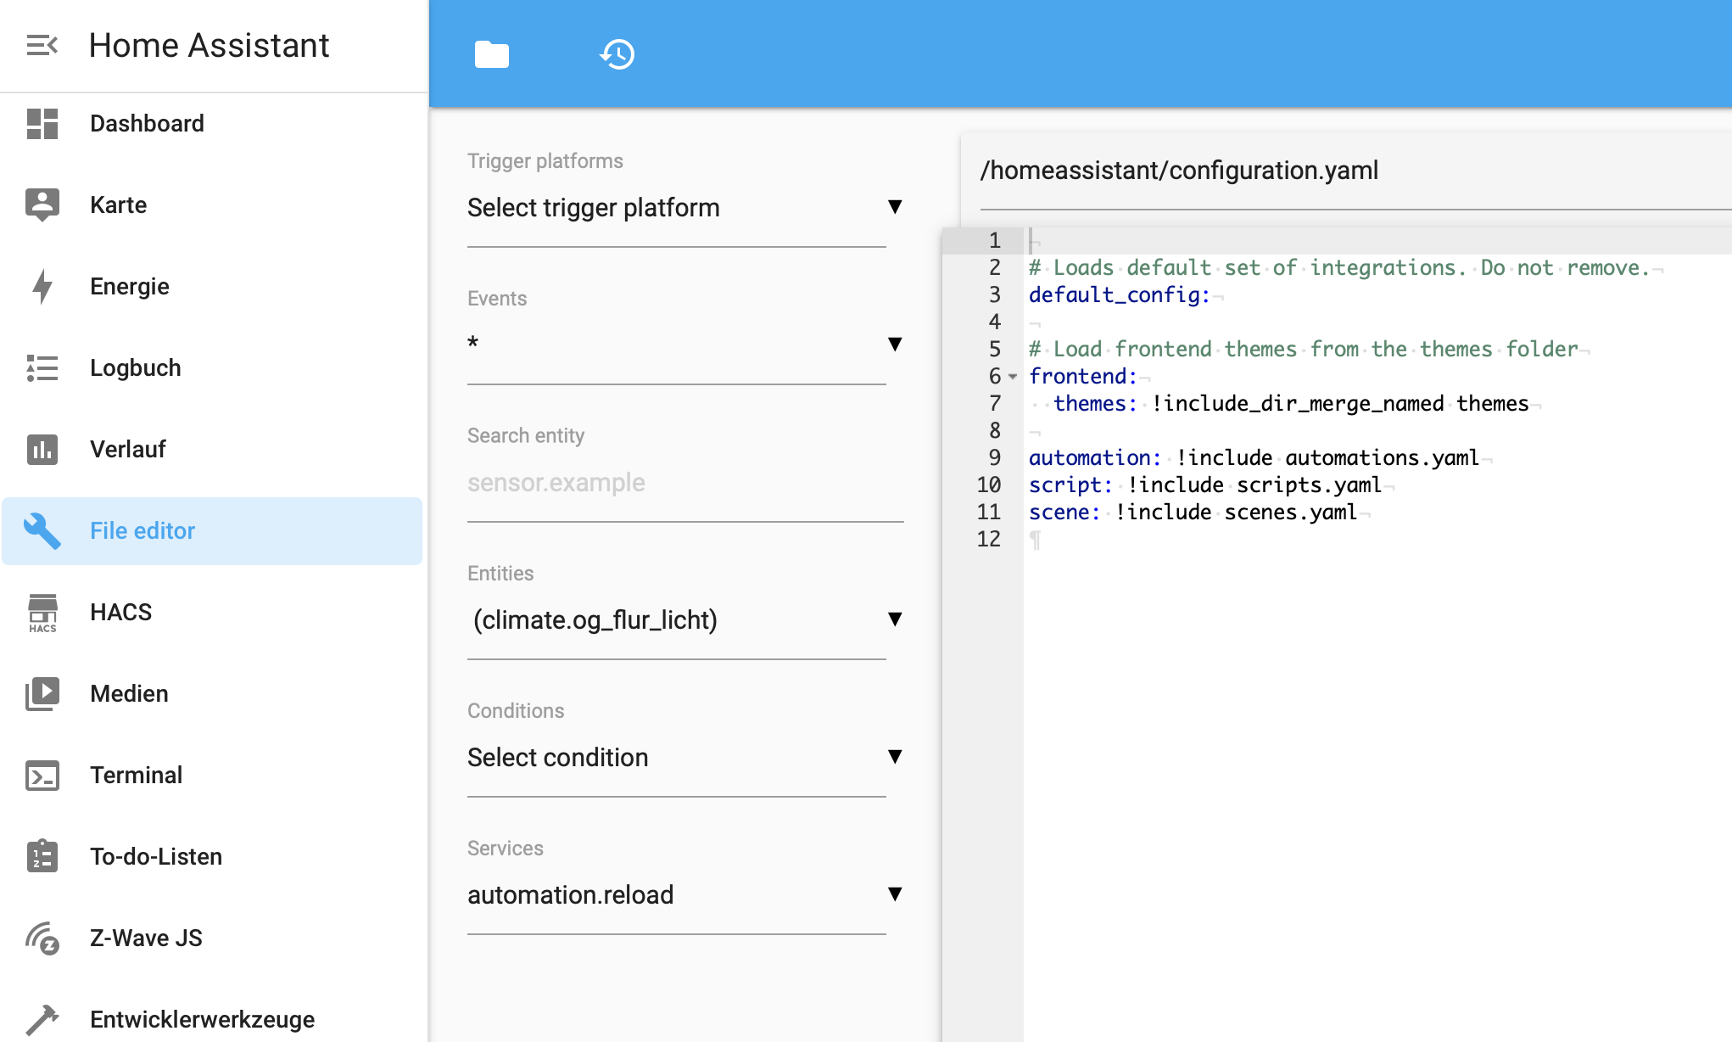Screen dimensions: 1732x1042
Task: Click the Z-Wave JS icon
Action: pos(42,938)
